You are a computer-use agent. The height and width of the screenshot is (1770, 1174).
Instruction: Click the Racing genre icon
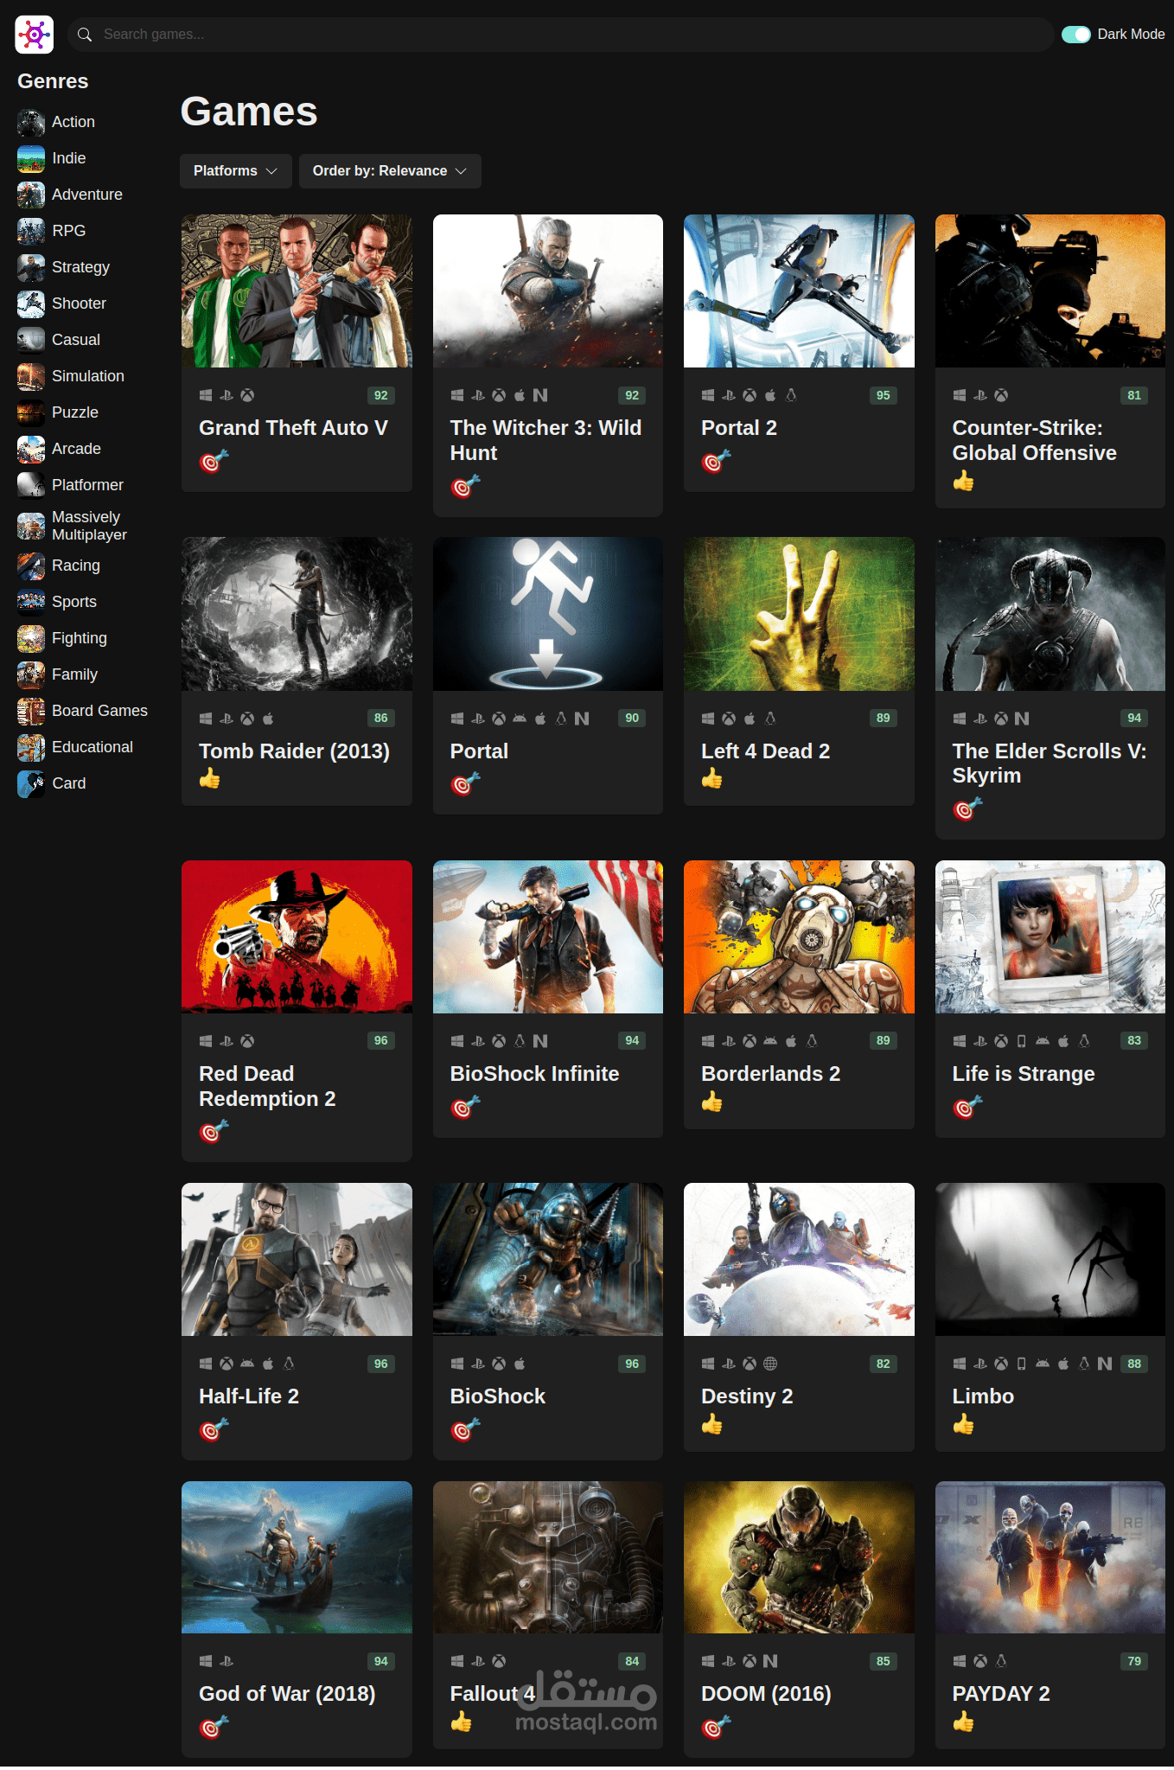[x=31, y=566]
